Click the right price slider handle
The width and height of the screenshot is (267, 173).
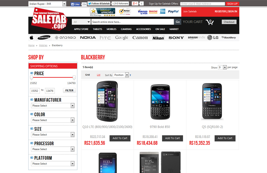click(74, 78)
